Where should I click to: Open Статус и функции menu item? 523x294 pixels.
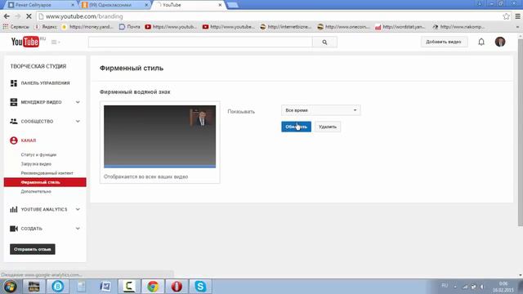pos(38,154)
